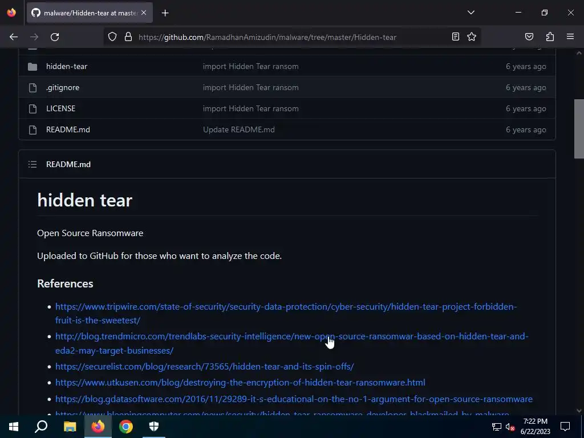Image resolution: width=584 pixels, height=438 pixels.
Task: Open the LICENSE file
Action: tap(60, 108)
